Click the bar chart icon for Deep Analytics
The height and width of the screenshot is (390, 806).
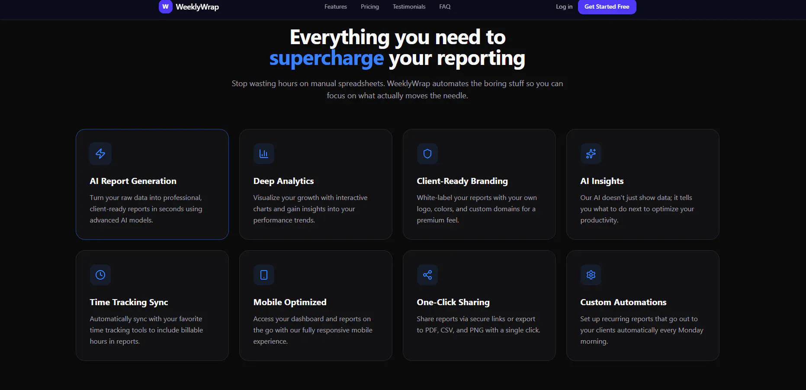pos(264,154)
